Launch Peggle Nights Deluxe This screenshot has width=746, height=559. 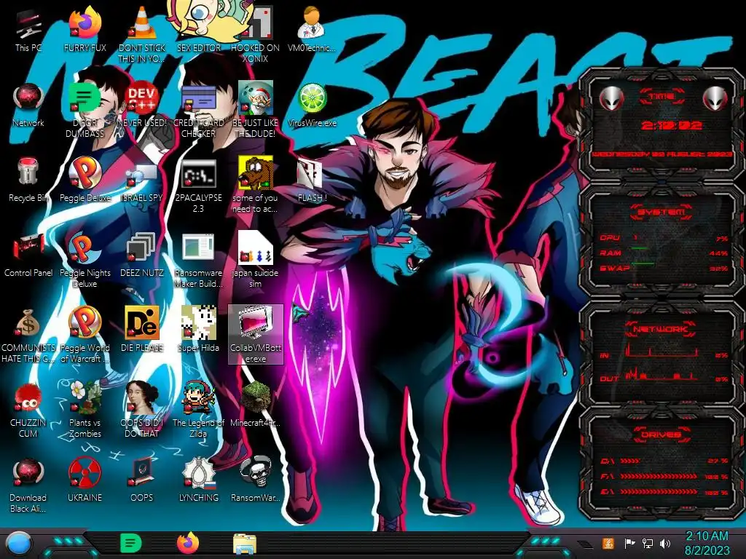[85, 260]
